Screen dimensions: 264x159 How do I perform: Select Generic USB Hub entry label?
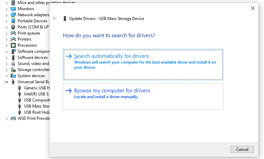point(37,88)
